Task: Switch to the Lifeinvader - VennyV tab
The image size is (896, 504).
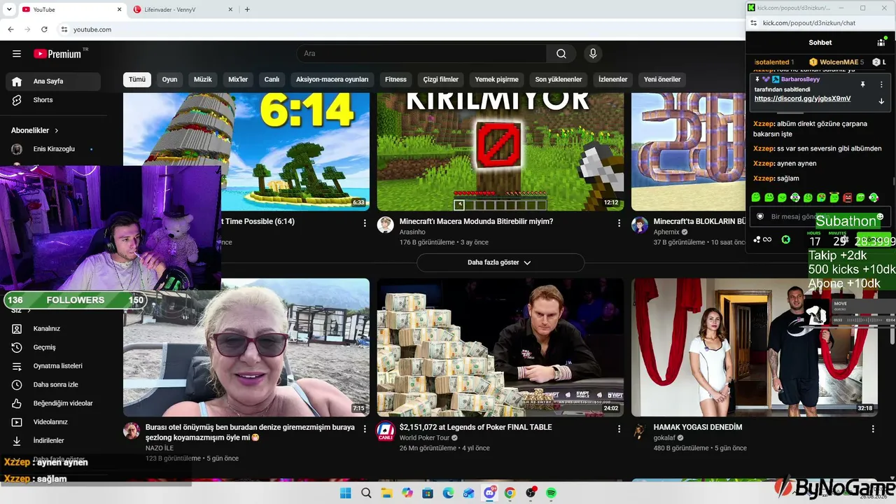Action: (x=183, y=9)
